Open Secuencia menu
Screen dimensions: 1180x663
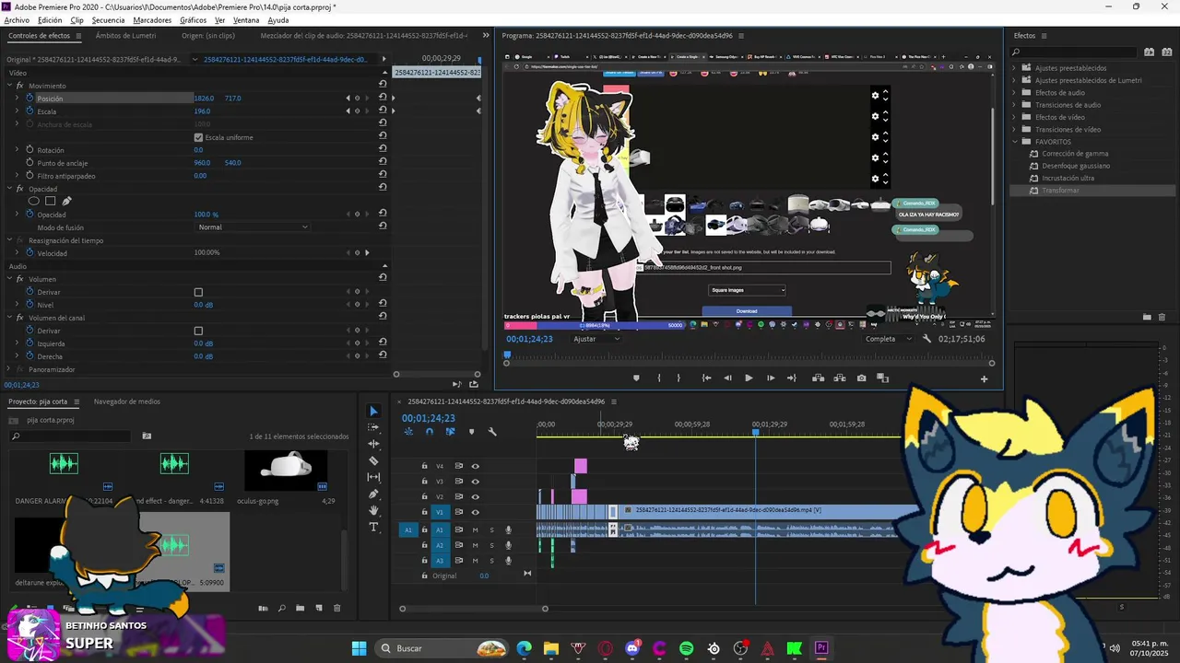coord(108,19)
